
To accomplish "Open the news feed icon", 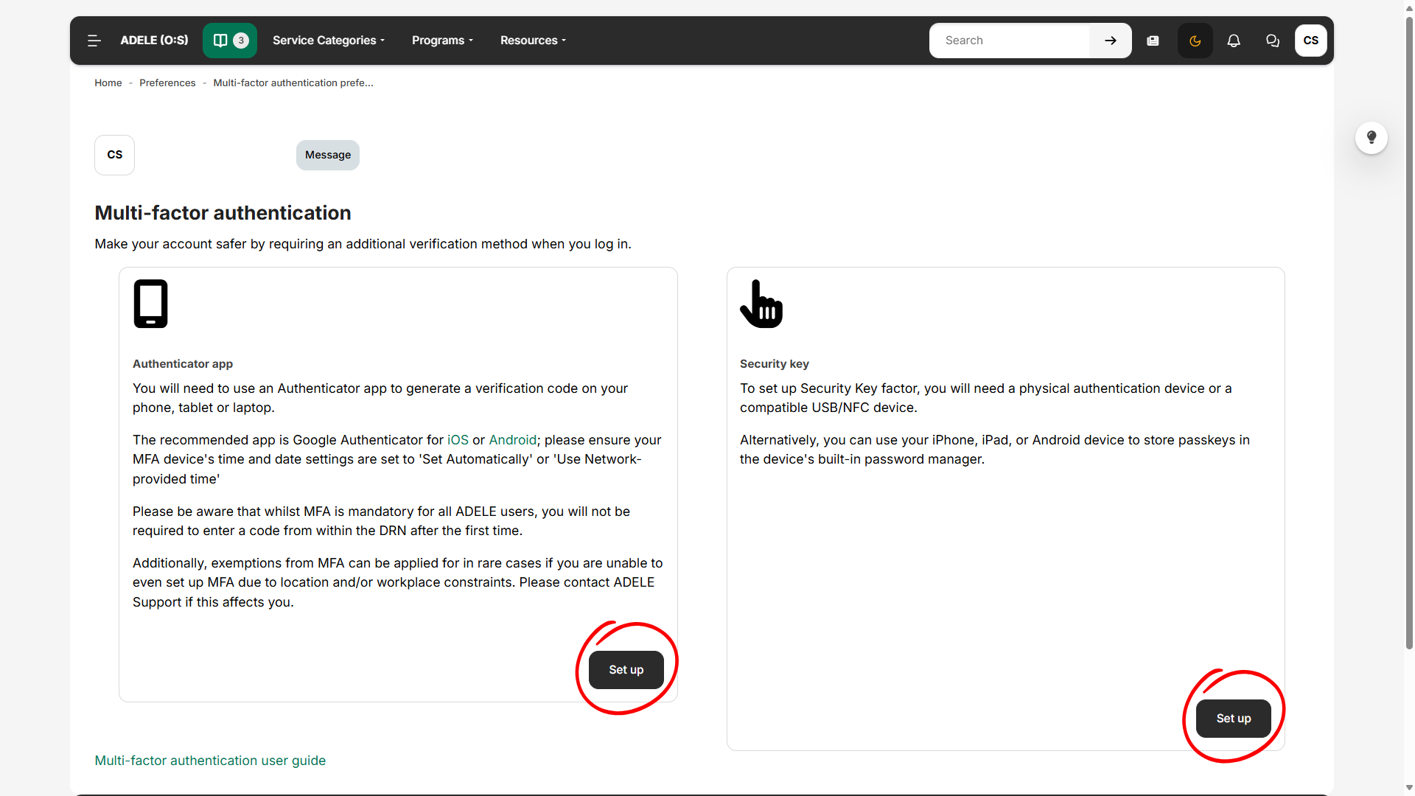I will [x=1153, y=41].
